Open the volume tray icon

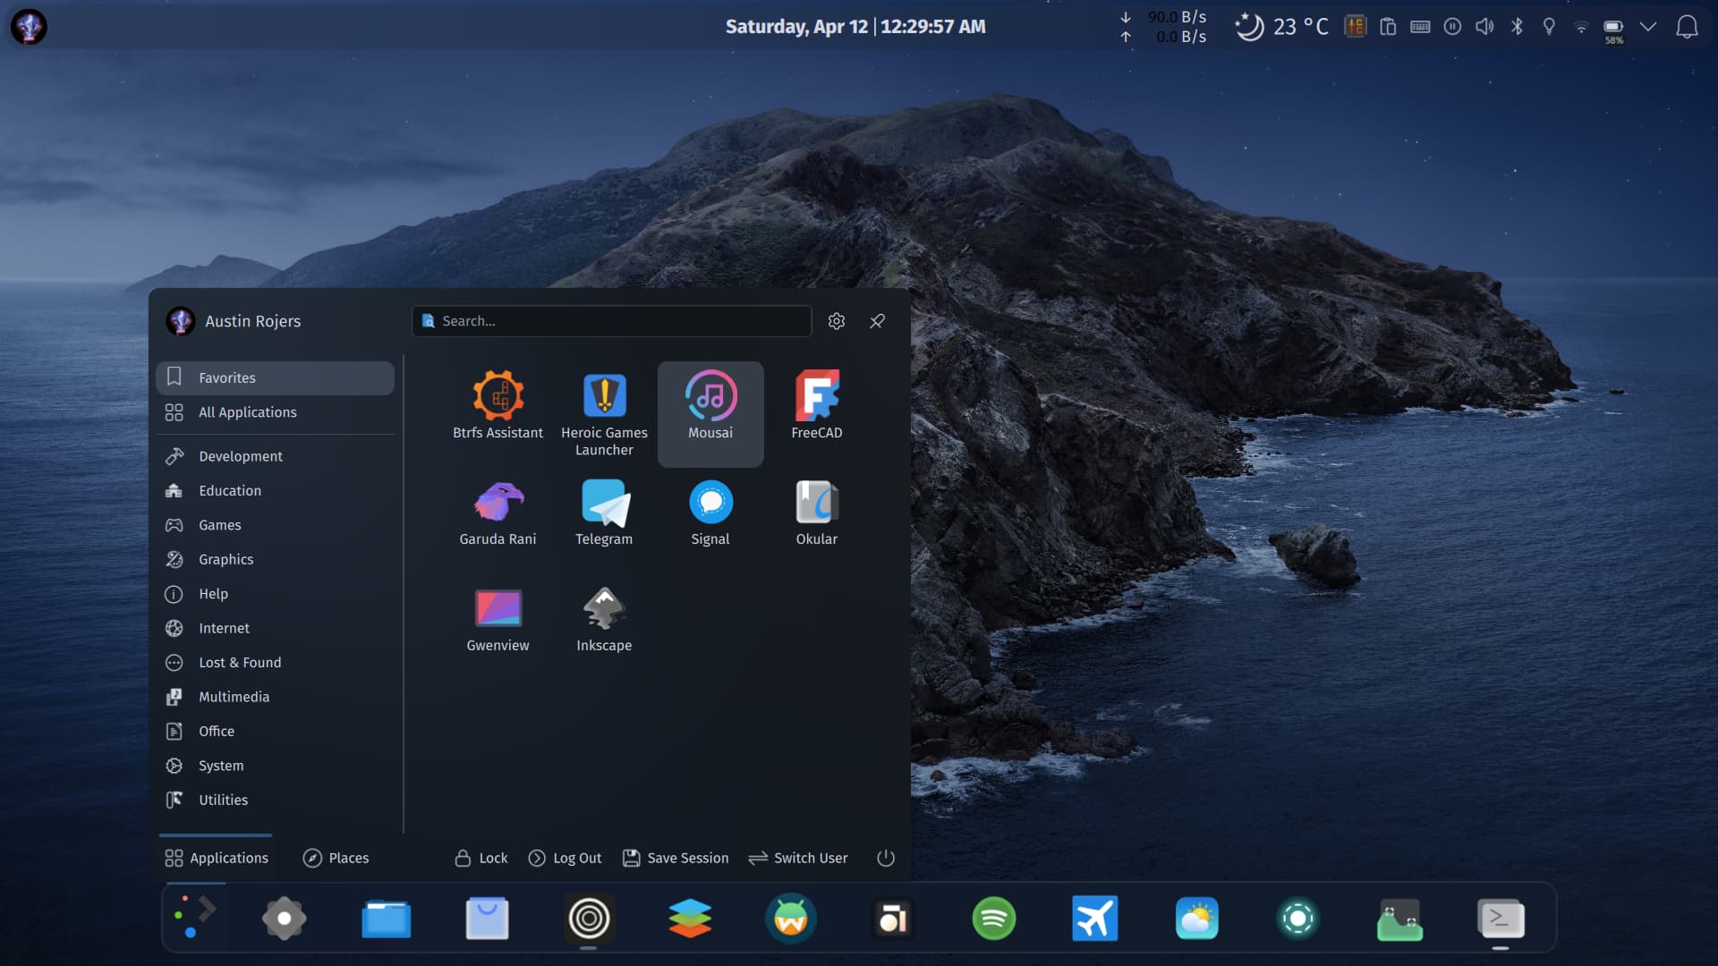[1484, 27]
